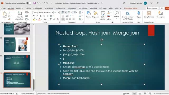Viewport: 169px width, 95px height.
Task: Toggle bullet list formatting
Action: pyautogui.click(x=63, y=12)
